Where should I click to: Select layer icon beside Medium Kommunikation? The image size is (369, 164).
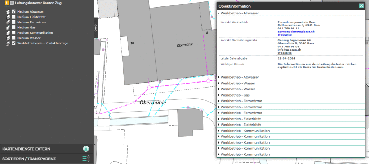click(8, 33)
